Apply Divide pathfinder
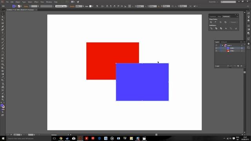The image size is (251, 141). (x=211, y=29)
